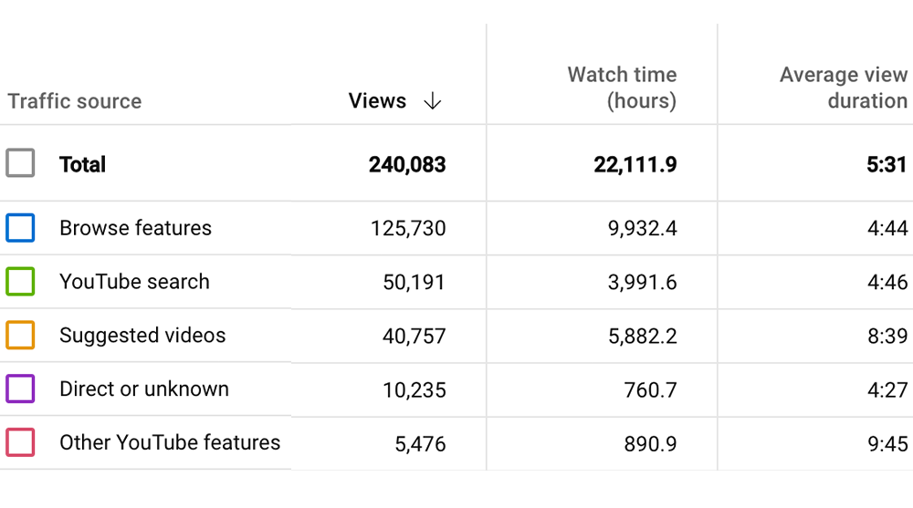Check the red Other YouTube features checkbox

(20, 442)
